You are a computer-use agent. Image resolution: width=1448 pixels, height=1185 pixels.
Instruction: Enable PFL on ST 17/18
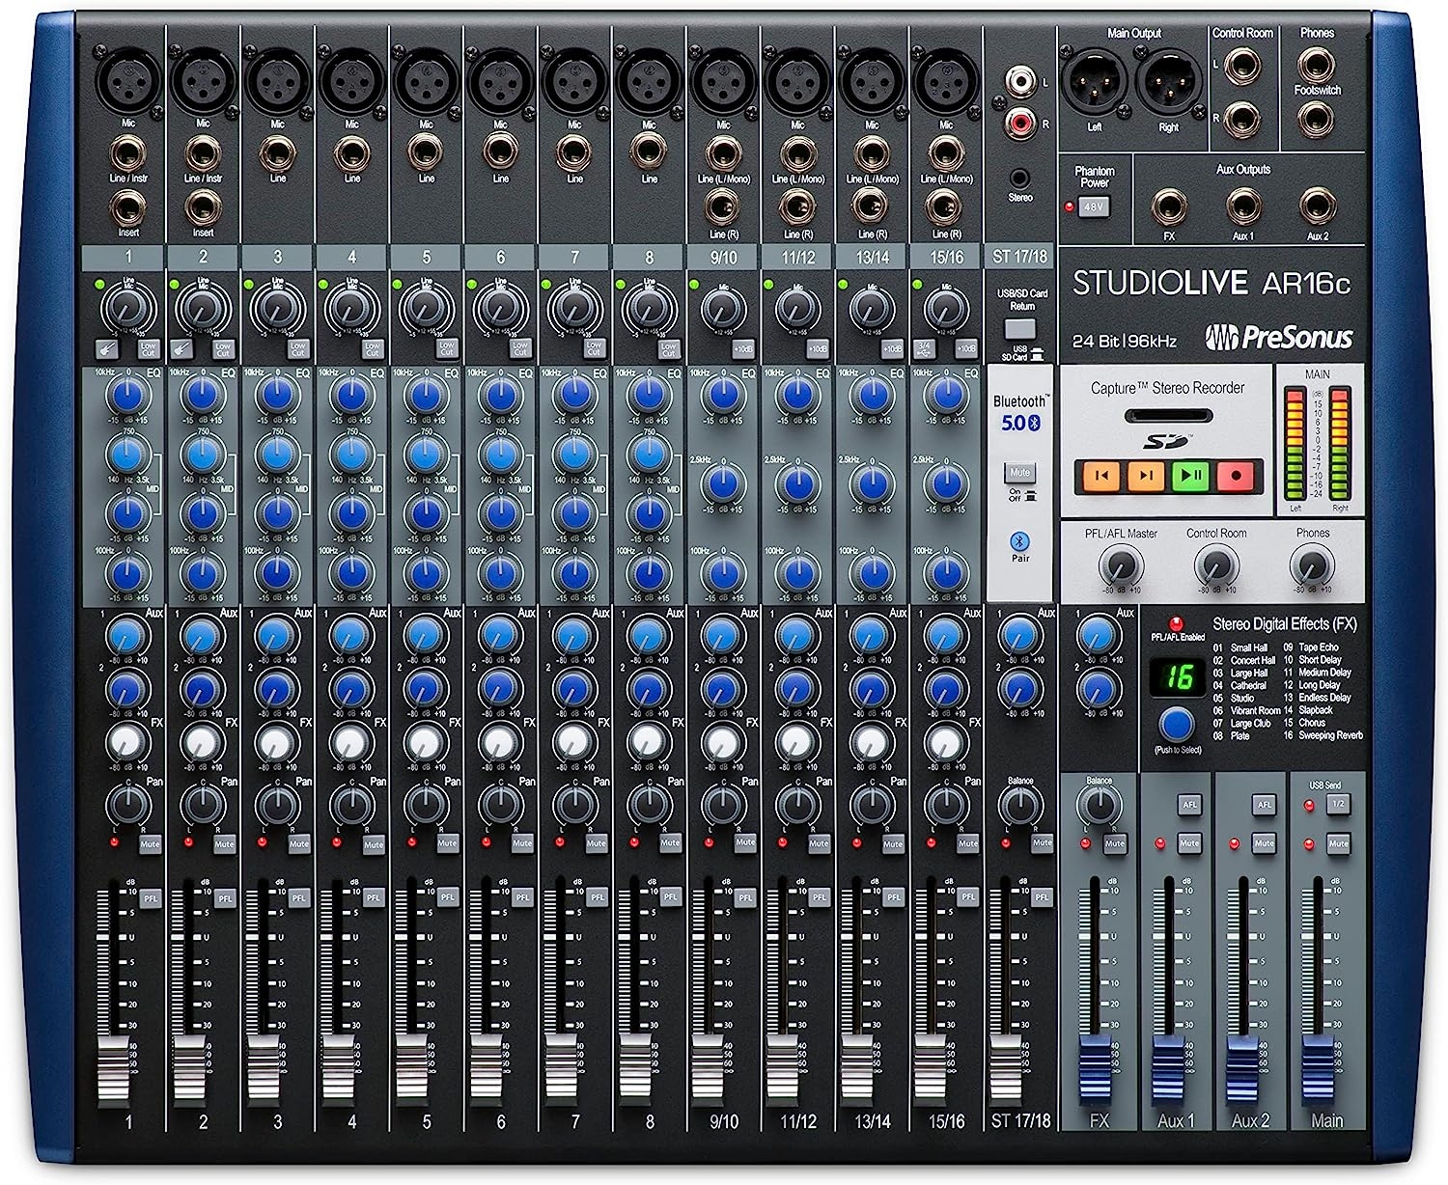point(1042,897)
